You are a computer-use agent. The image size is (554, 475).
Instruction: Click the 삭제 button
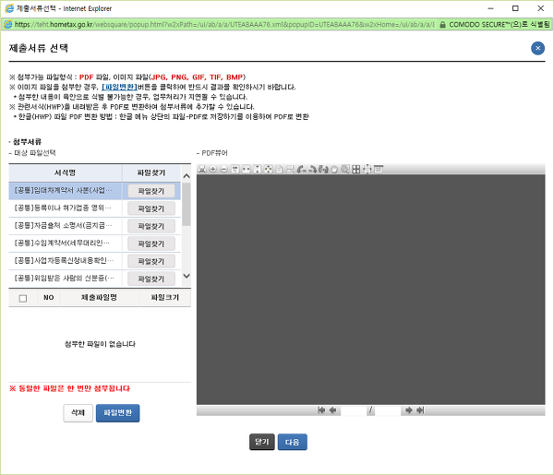coord(78,412)
